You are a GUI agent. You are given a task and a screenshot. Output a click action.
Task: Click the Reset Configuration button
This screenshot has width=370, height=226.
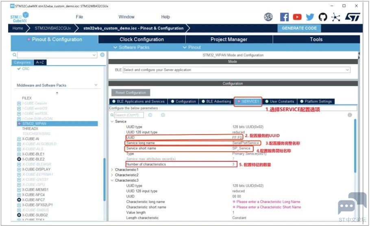[131, 93]
